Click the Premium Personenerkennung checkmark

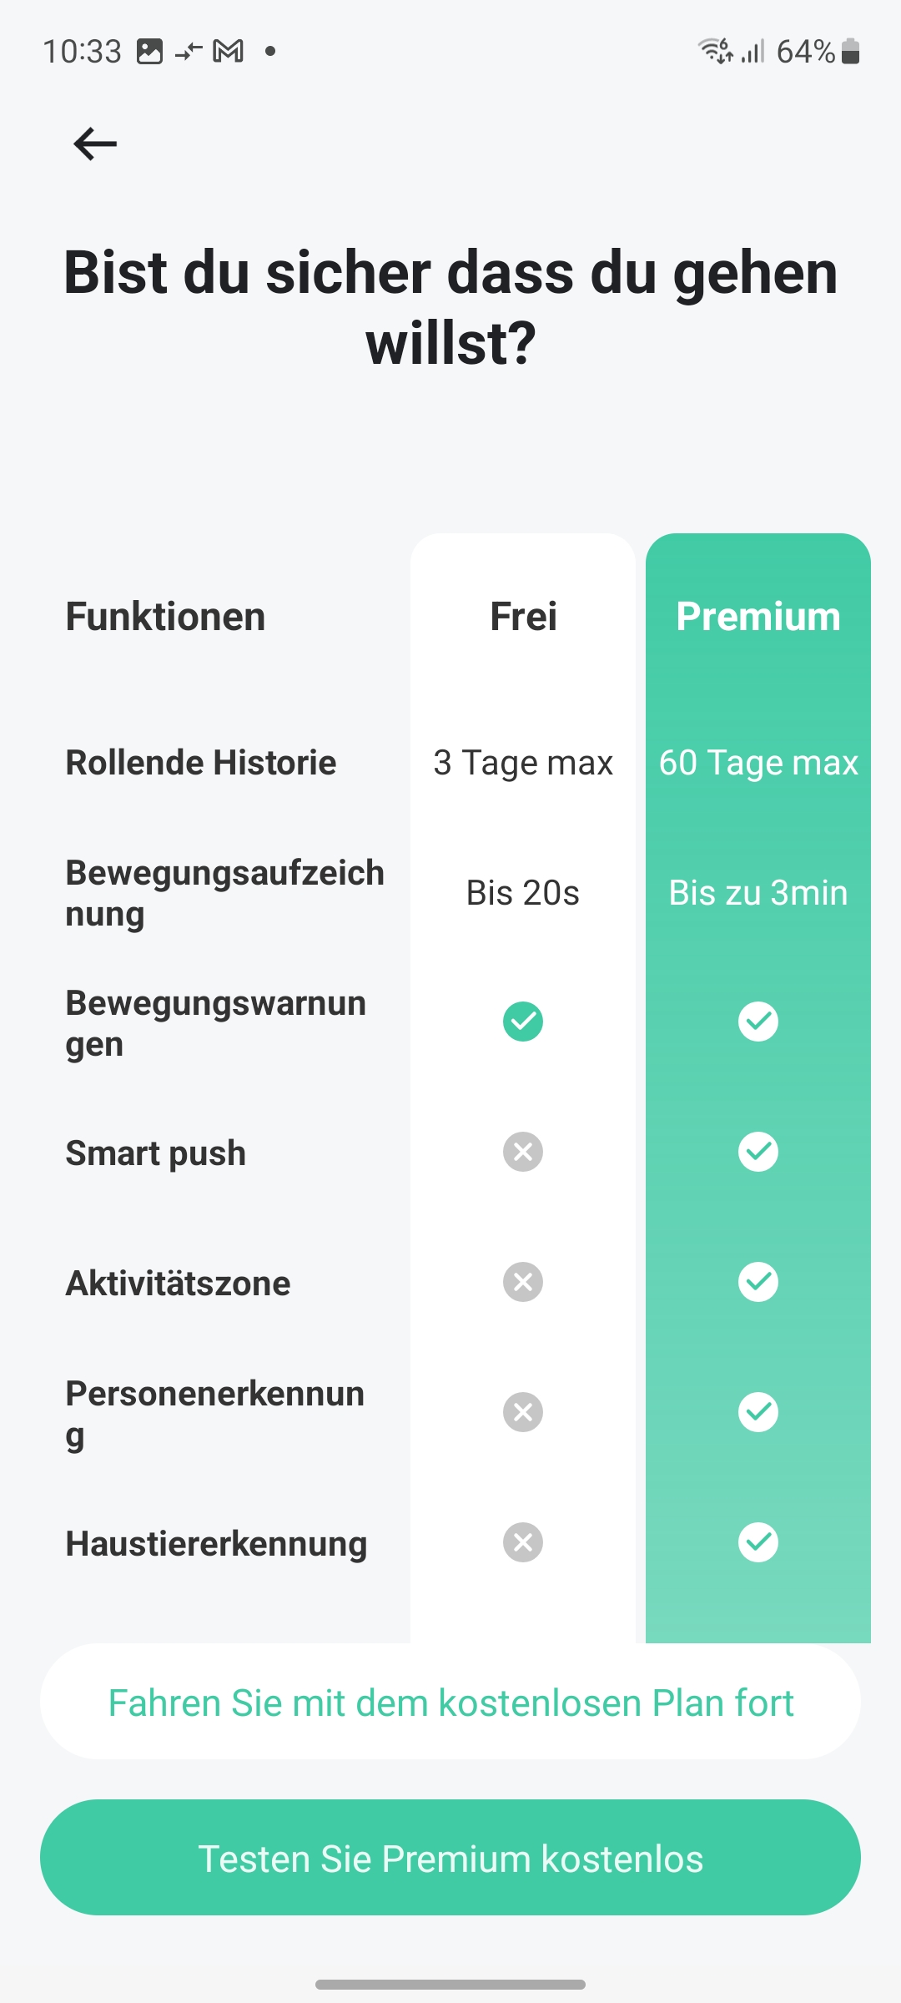point(758,1412)
